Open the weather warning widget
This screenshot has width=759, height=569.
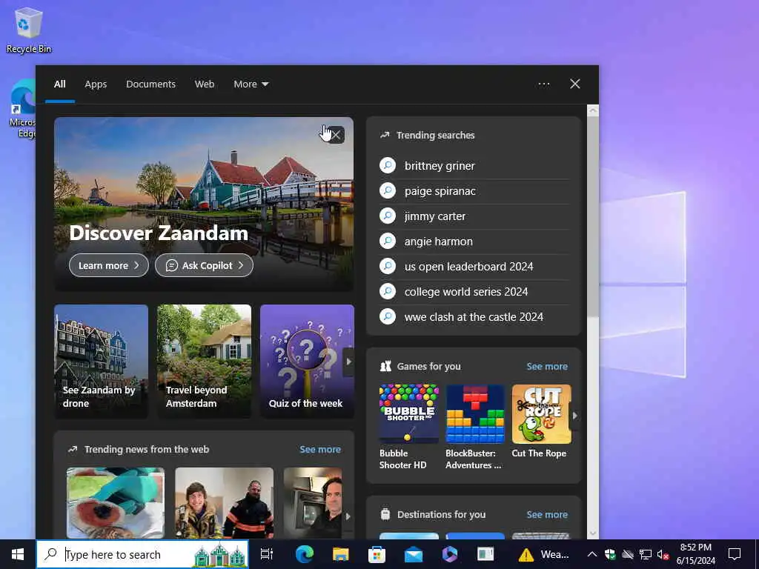click(x=544, y=554)
